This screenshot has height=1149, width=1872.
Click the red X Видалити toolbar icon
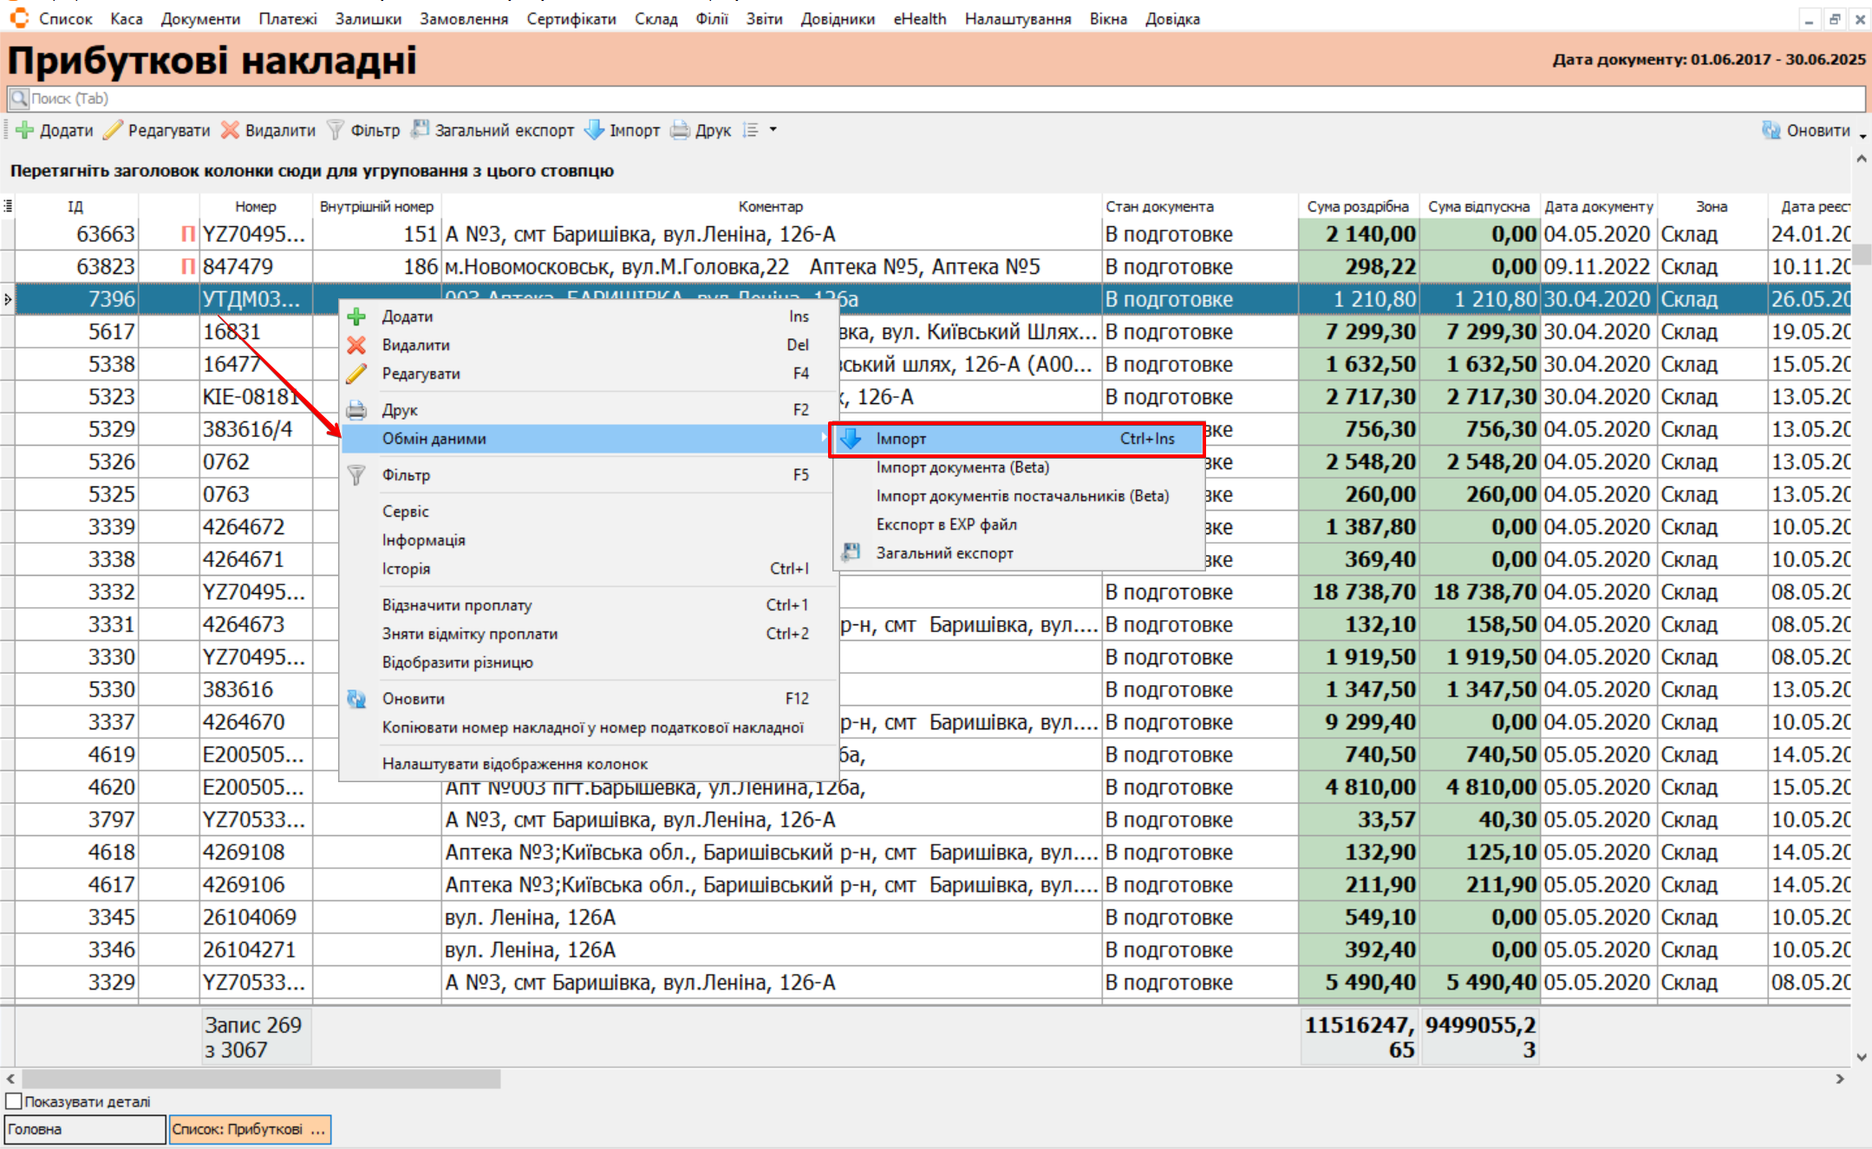[230, 130]
